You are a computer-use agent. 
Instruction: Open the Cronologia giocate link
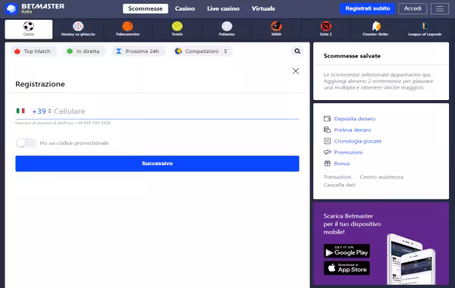(x=358, y=141)
